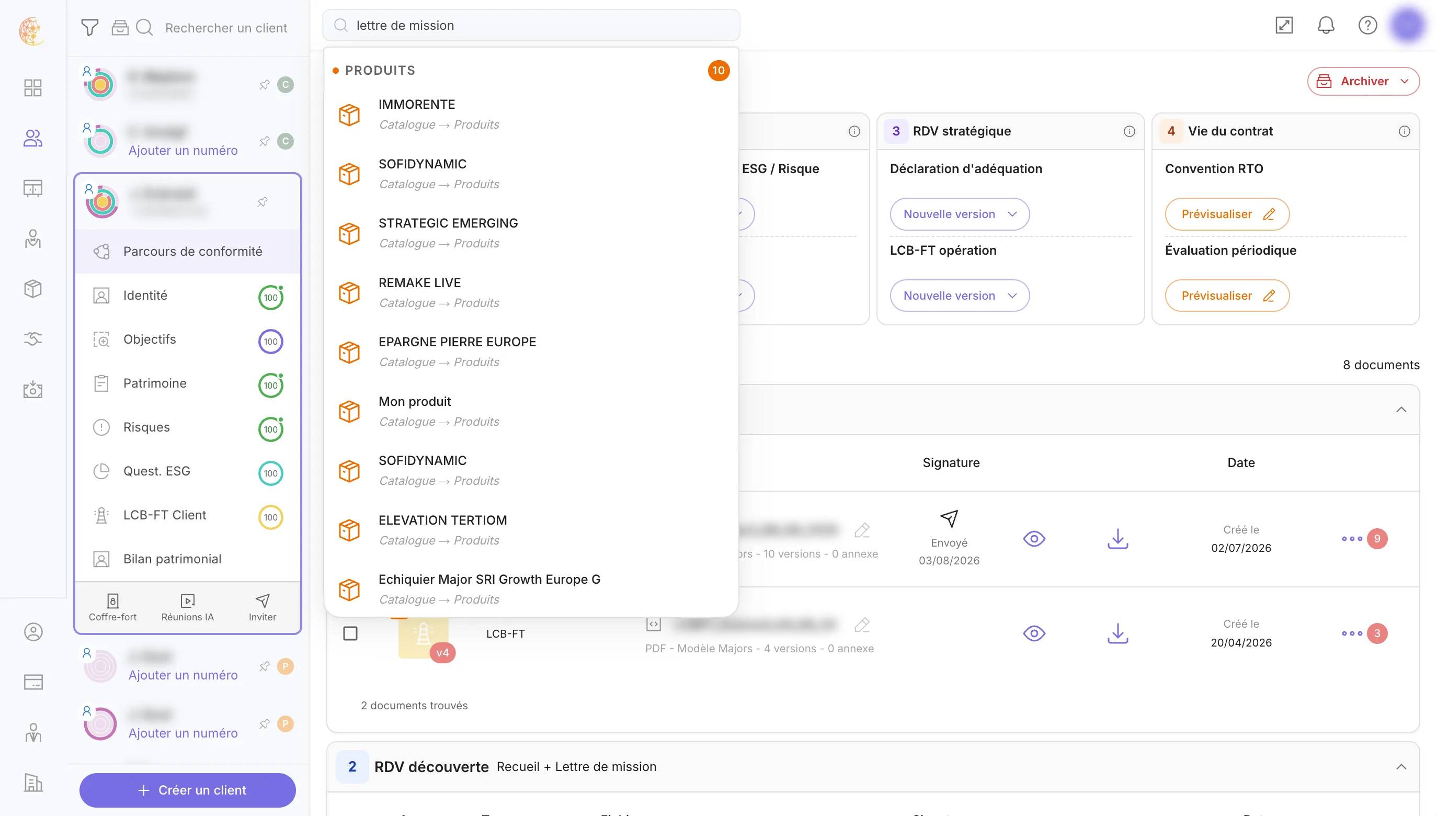The image size is (1437, 816).
Task: Preview the document created 02/07/2026
Action: tap(1034, 539)
